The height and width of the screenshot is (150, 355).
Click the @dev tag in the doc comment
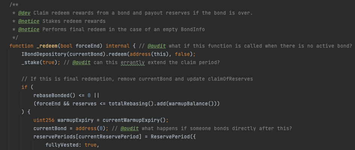(x=24, y=13)
